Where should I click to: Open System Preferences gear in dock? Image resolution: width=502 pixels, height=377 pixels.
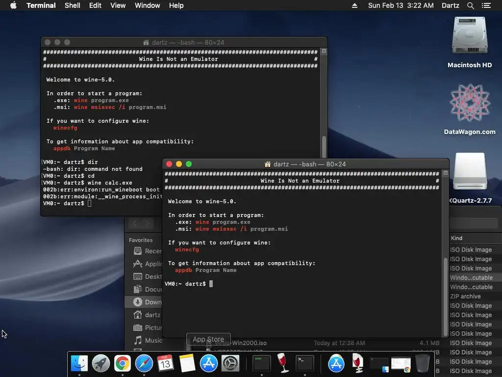[x=230, y=363]
